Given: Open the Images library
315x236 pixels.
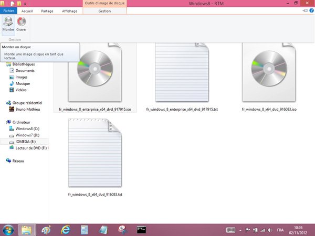Looking at the screenshot, I should [22, 77].
